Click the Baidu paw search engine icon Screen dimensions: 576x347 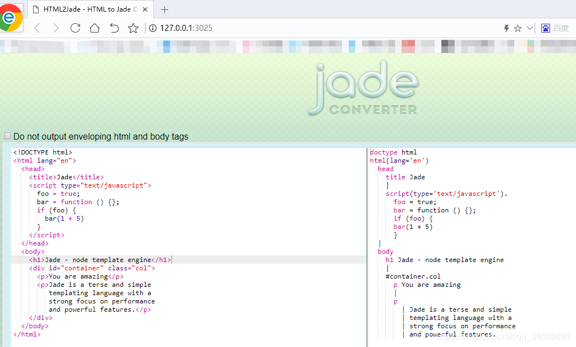click(x=546, y=28)
